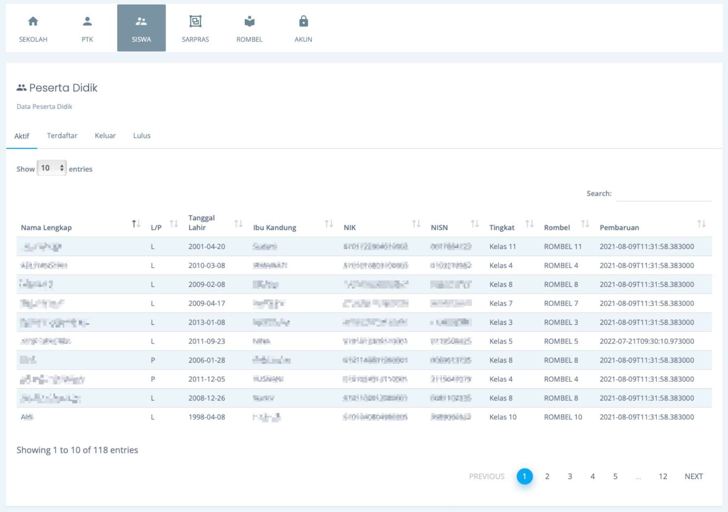Click birth date 2001-04-20 cell

click(207, 246)
